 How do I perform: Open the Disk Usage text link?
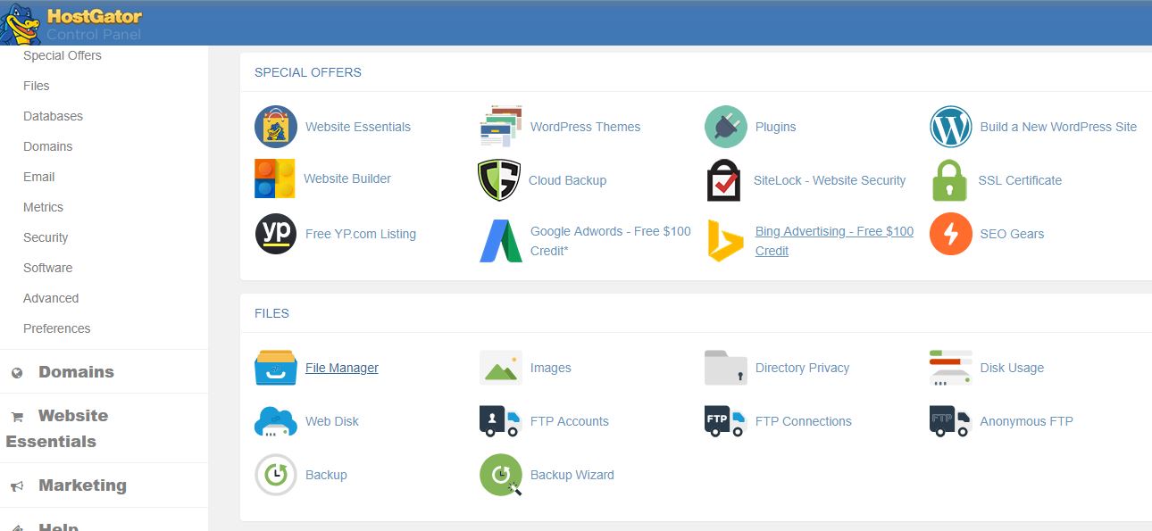tap(1013, 368)
